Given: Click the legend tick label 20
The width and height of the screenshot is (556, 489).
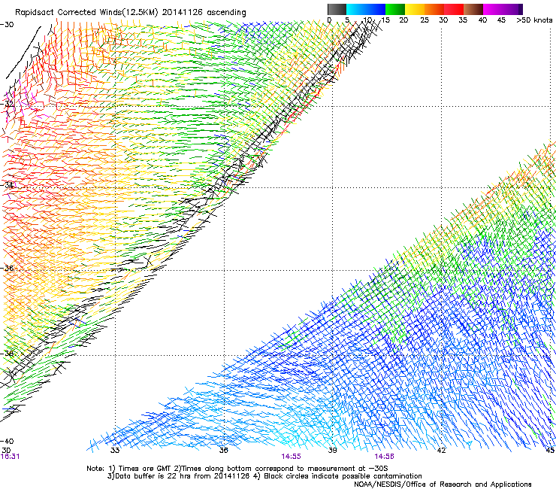Looking at the screenshot, I should coord(403,20).
